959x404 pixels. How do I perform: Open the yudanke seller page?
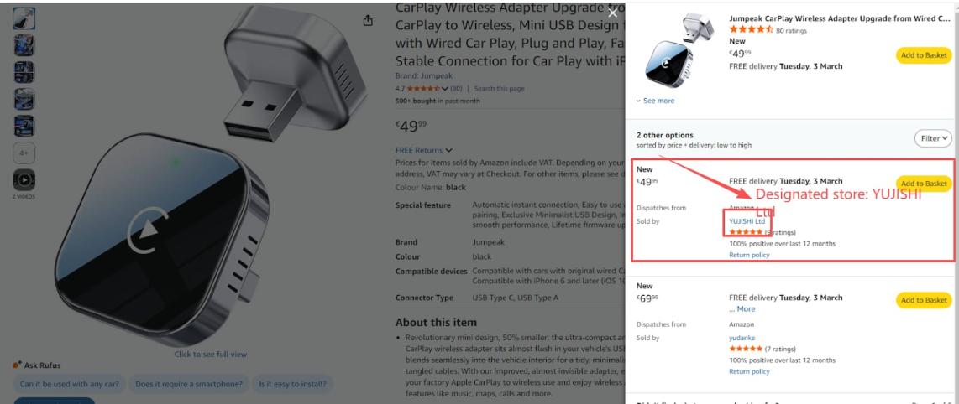tap(742, 338)
